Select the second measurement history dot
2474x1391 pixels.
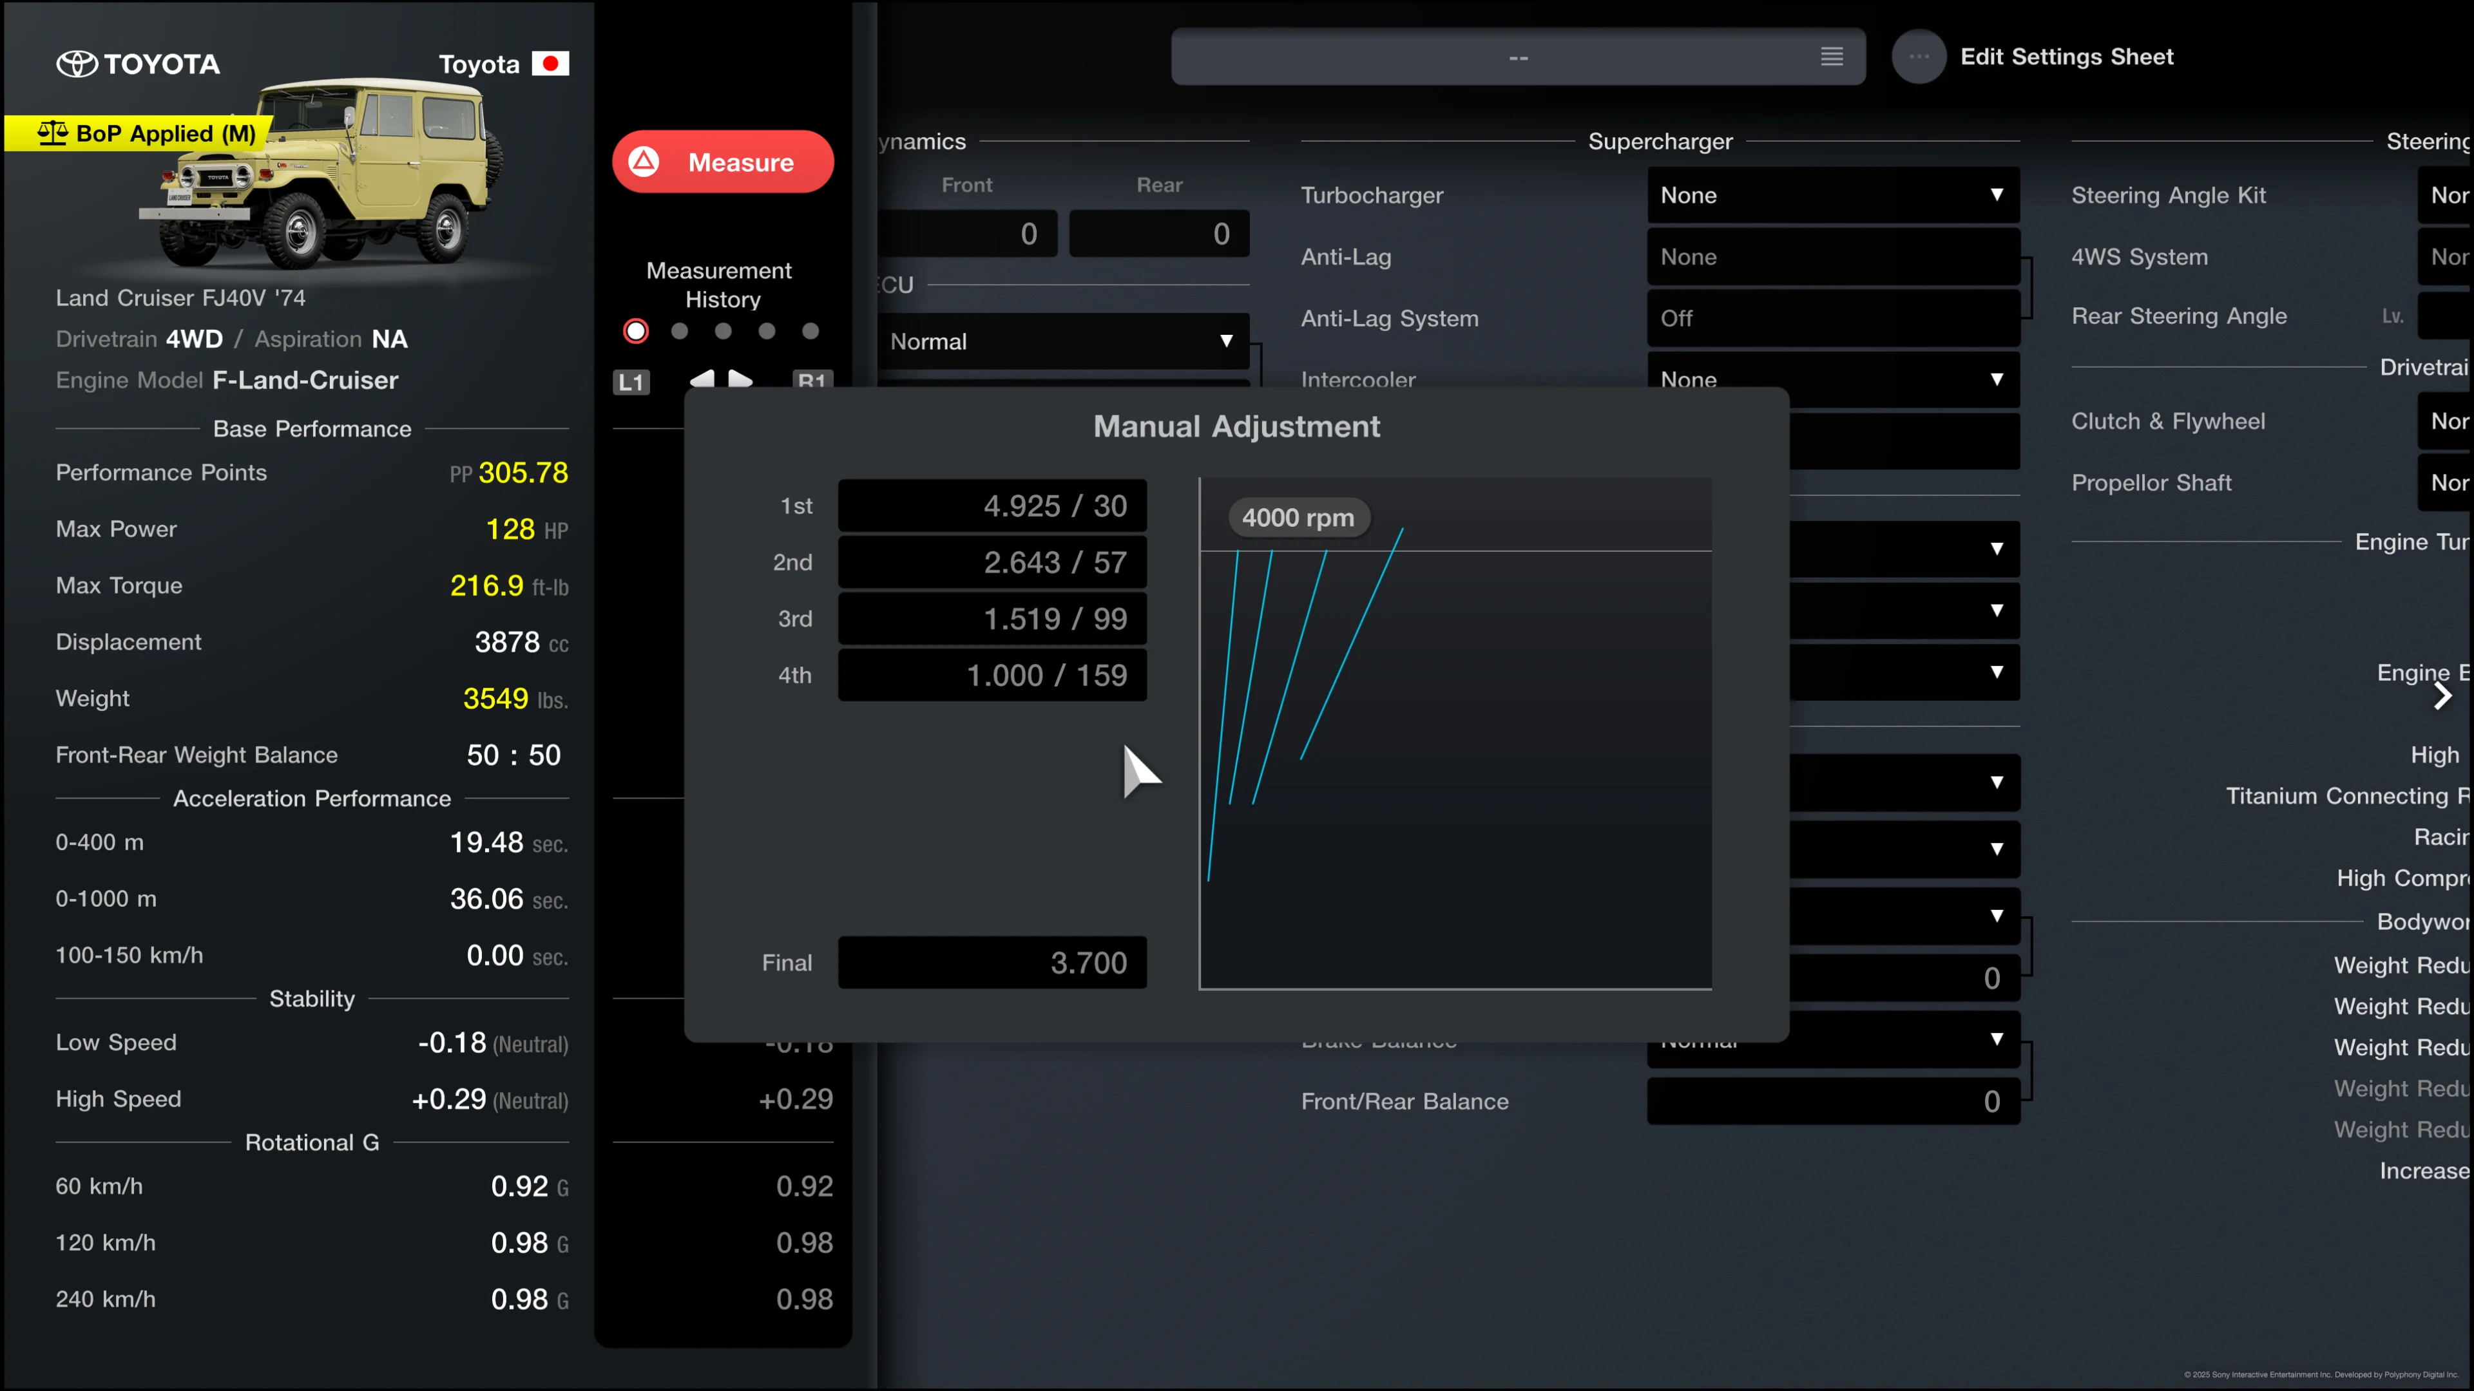tap(680, 331)
